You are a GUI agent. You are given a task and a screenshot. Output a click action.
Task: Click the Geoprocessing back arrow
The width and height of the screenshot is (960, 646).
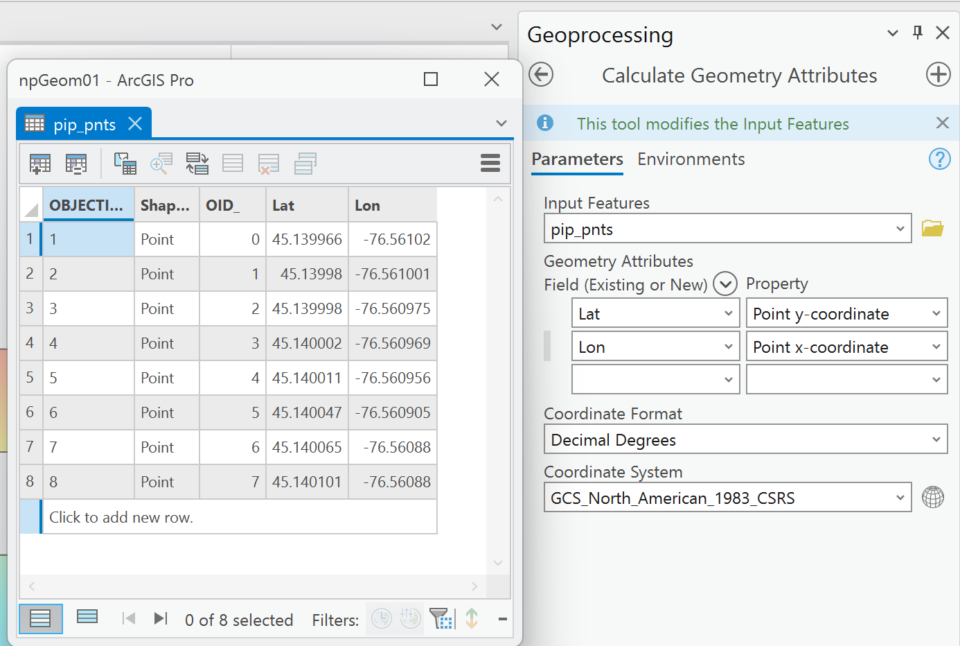tap(541, 74)
